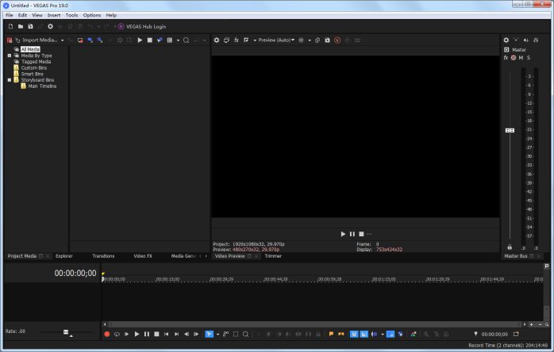554x352 pixels.
Task: Open the Master Bus audio properties gear
Action: click(506, 40)
